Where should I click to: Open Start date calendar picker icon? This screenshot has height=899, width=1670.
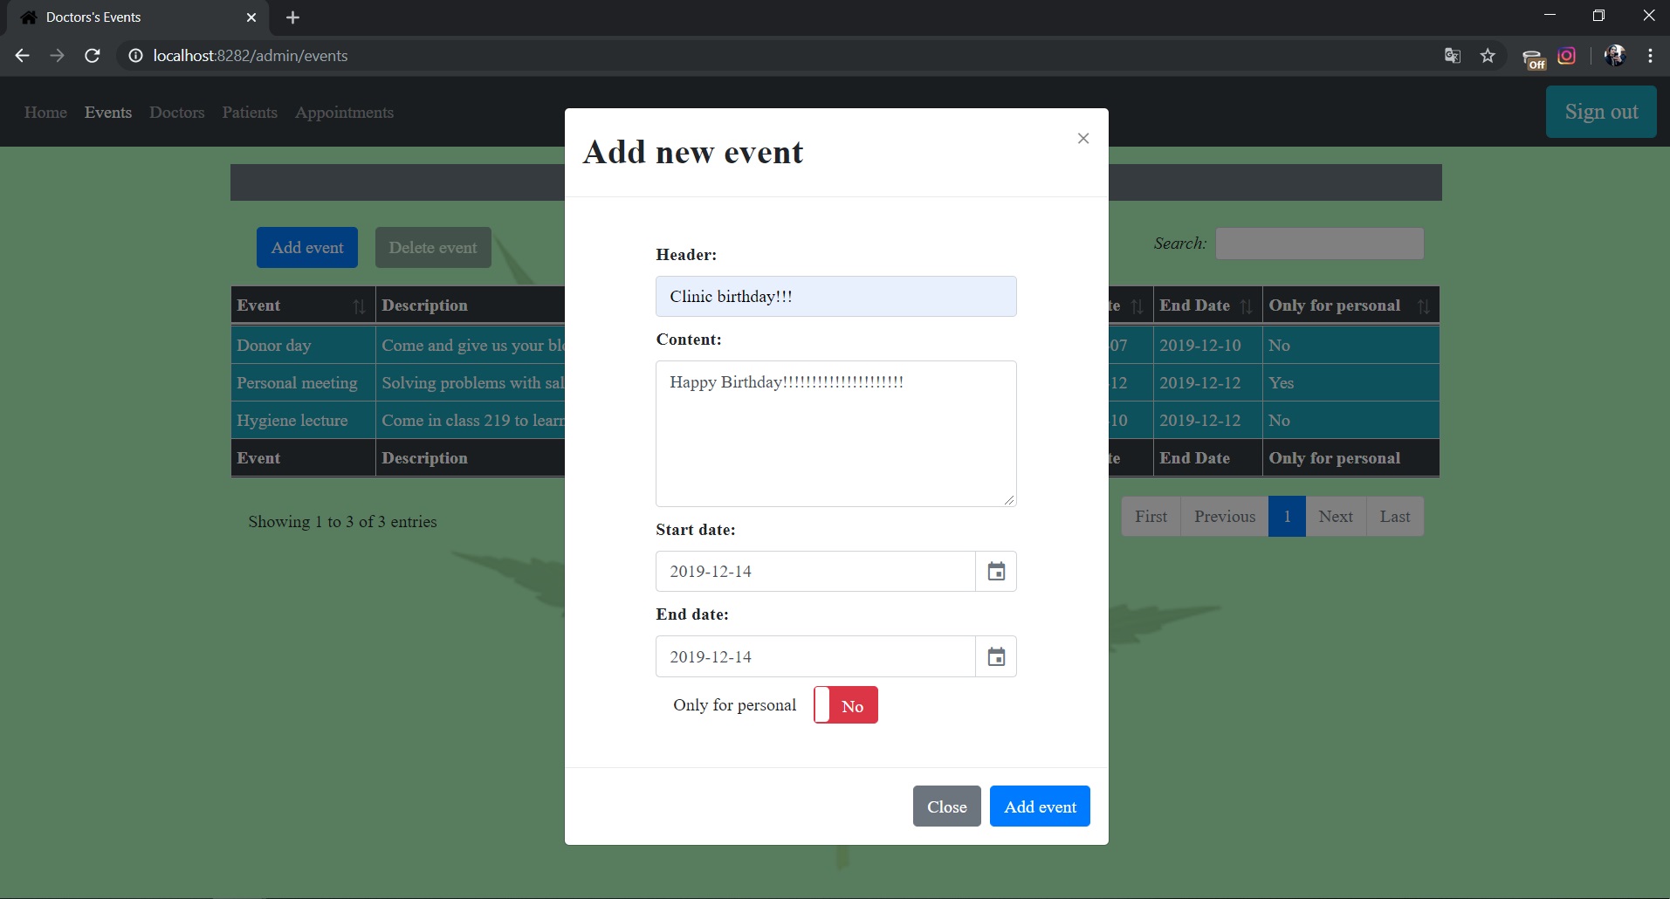(996, 572)
